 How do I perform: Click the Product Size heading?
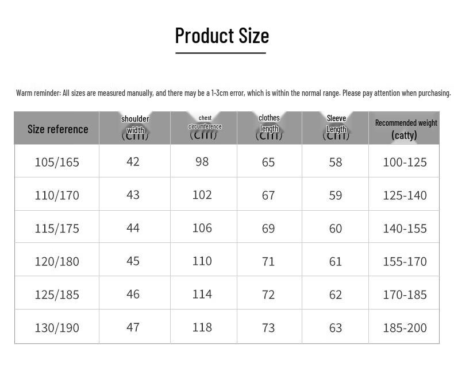[x=222, y=36]
